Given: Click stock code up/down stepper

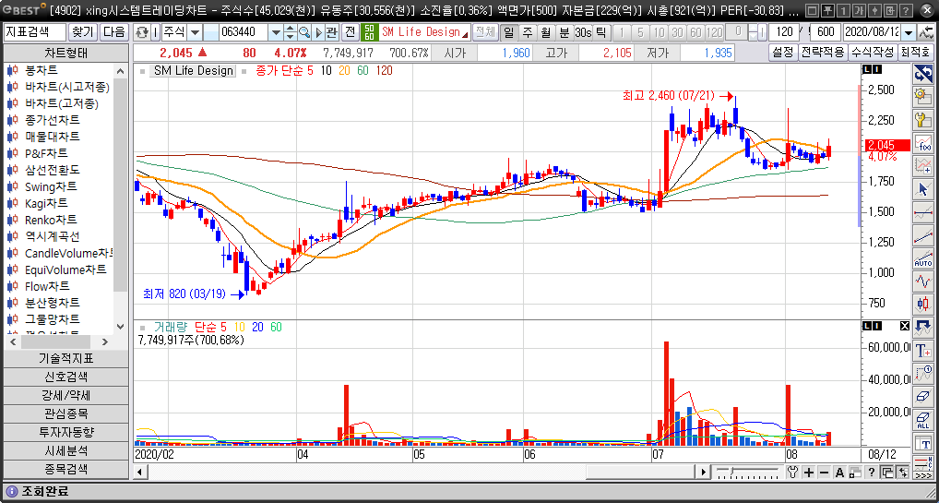Looking at the screenshot, I should point(291,32).
